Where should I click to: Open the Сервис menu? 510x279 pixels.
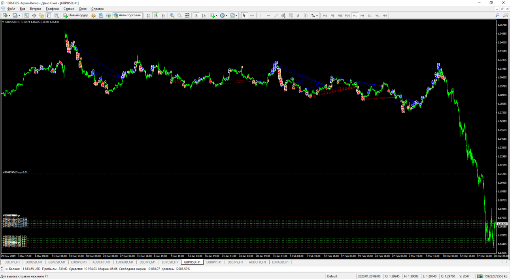point(69,9)
